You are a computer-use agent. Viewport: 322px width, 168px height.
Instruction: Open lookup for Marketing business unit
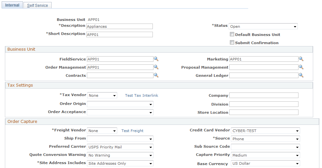point(301,59)
